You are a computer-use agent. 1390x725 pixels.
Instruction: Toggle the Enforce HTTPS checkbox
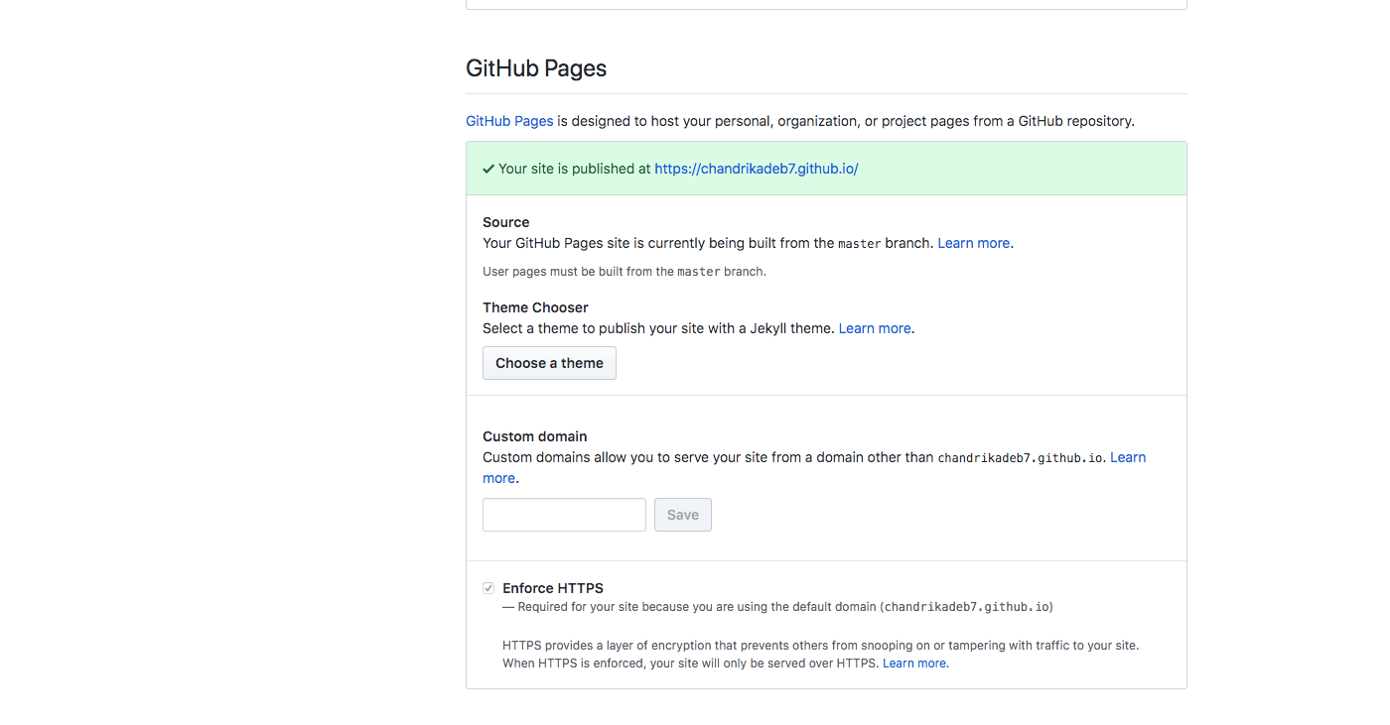(488, 588)
